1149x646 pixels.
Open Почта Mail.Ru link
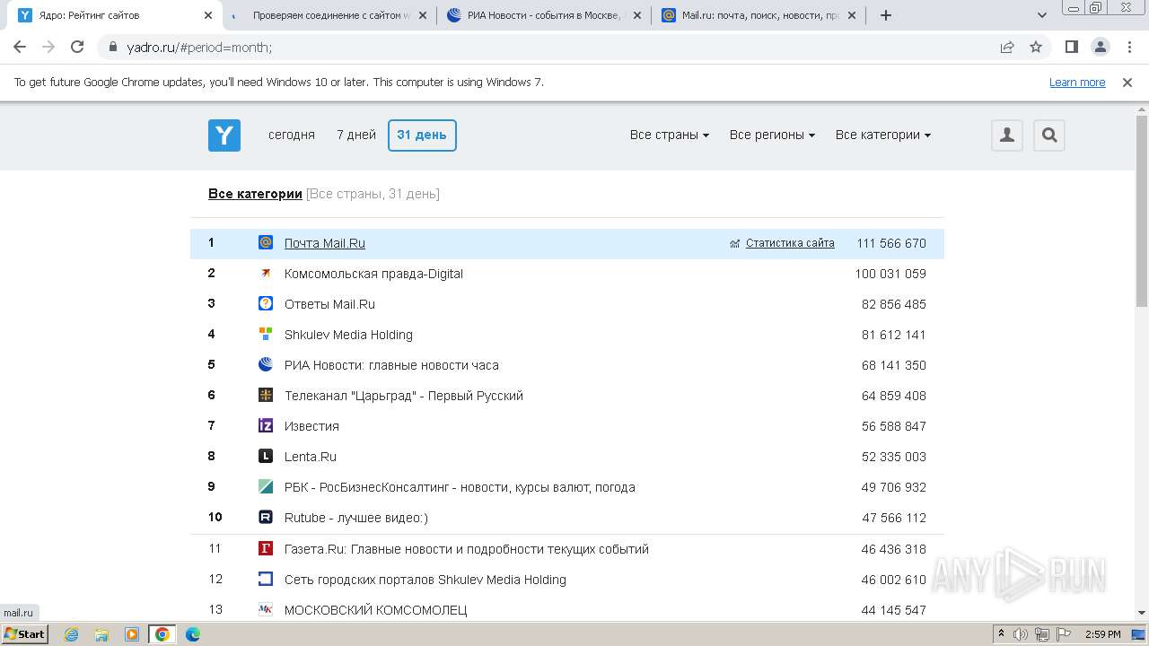tap(325, 243)
